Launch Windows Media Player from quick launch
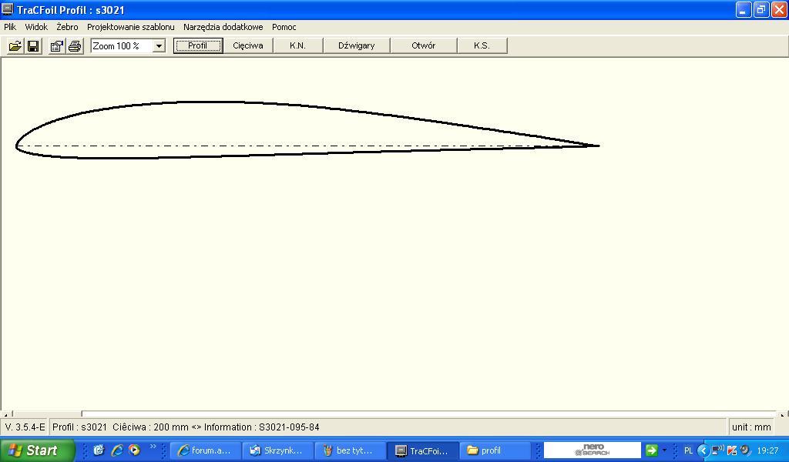This screenshot has height=462, width=789. tap(134, 450)
